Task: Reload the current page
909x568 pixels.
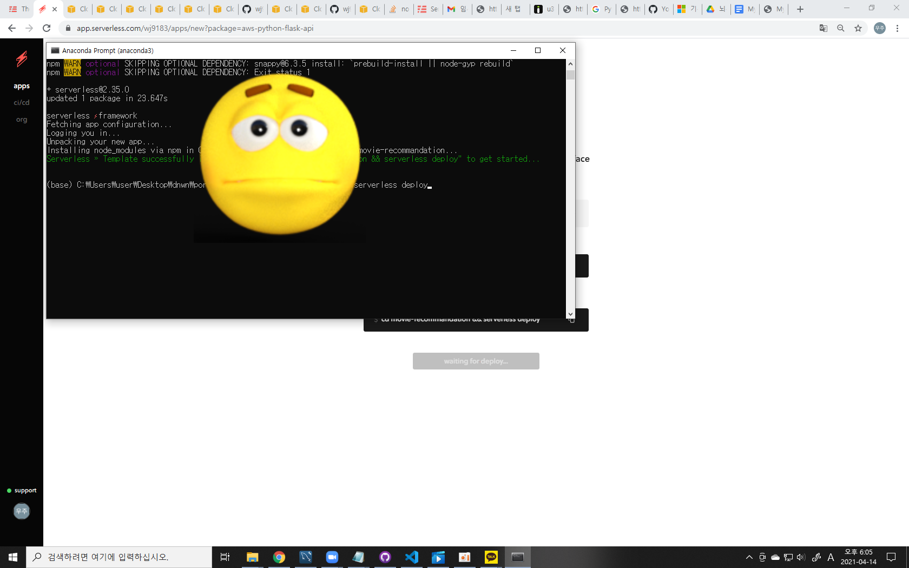Action: [x=47, y=28]
